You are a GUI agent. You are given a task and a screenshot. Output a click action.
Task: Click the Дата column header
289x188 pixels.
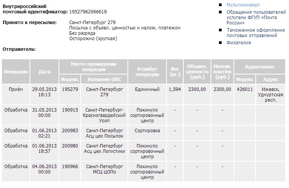[44, 71]
